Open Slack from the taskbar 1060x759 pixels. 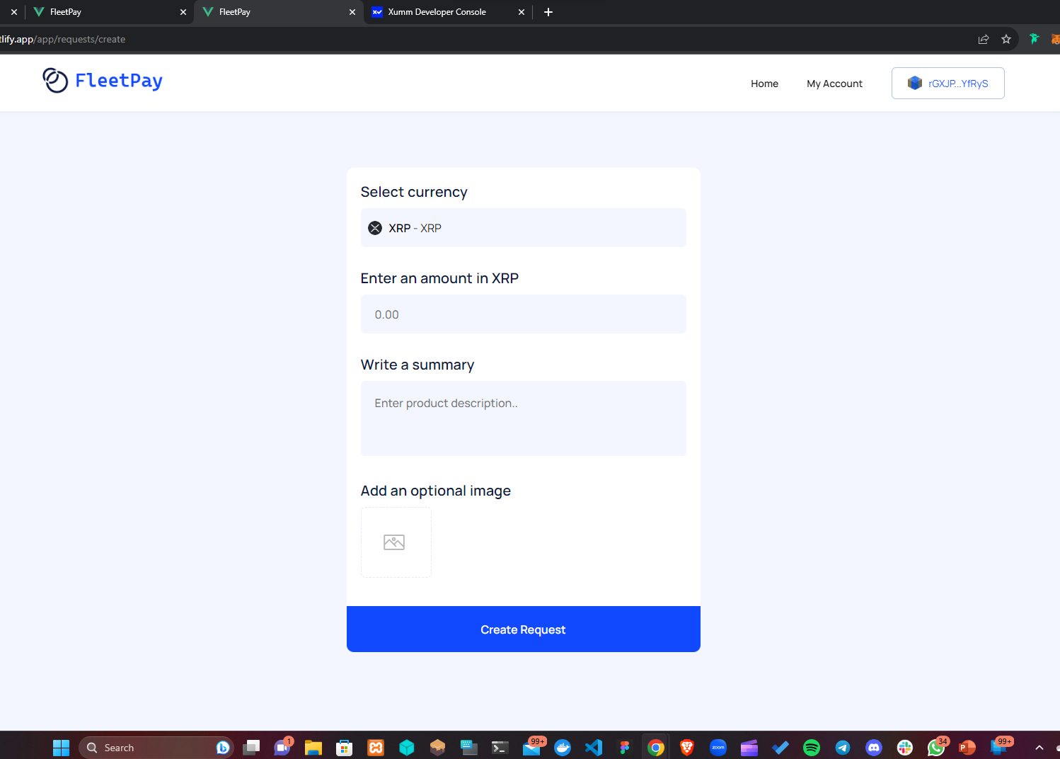click(x=905, y=748)
